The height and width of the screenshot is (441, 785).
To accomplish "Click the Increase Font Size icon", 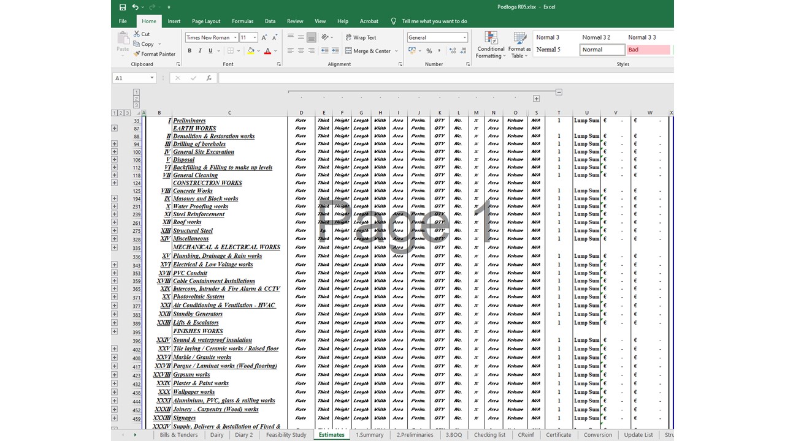I will (x=264, y=37).
